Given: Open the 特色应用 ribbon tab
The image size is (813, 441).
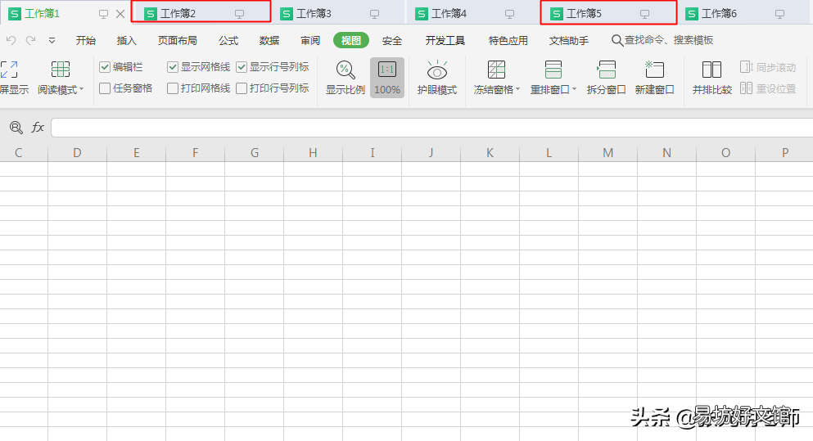Looking at the screenshot, I should click(508, 40).
